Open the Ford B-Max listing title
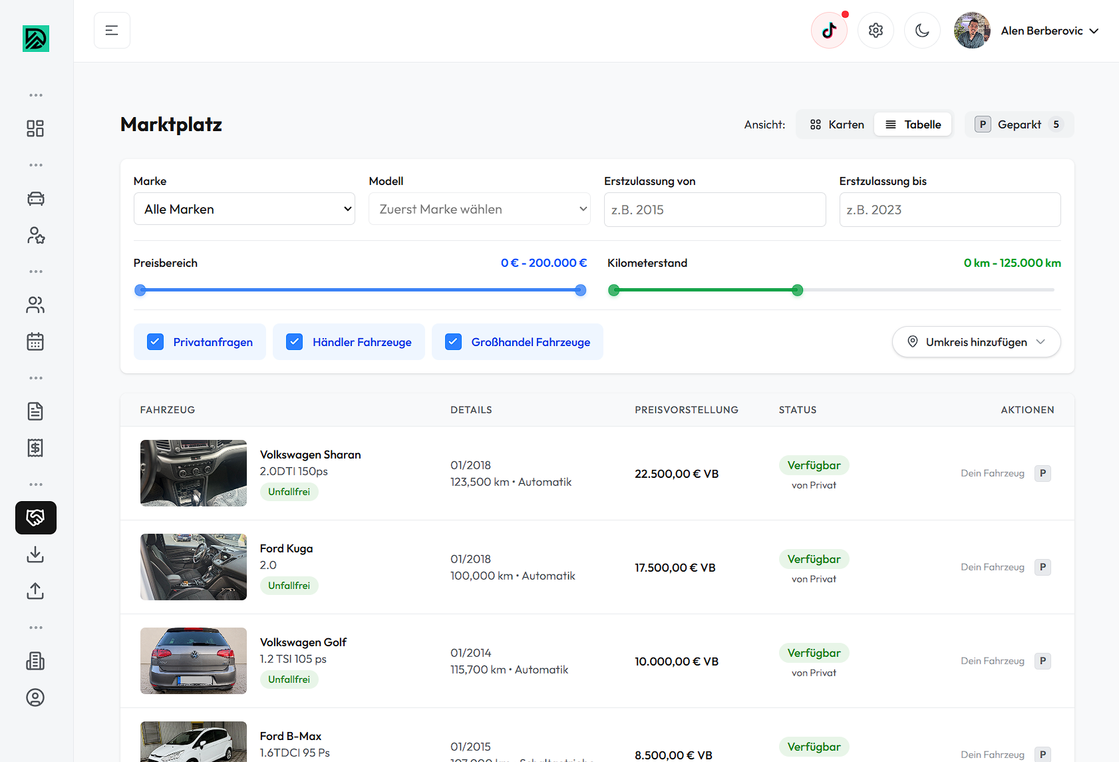This screenshot has height=762, width=1119. coord(290,736)
